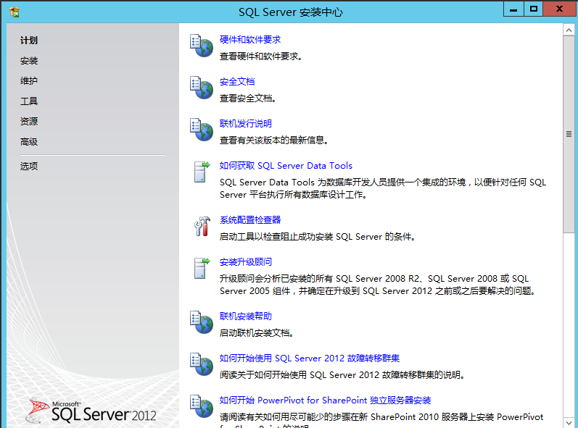The image size is (578, 428).
Task: Click the SQL Server setup icon in title bar
Action: pos(15,12)
